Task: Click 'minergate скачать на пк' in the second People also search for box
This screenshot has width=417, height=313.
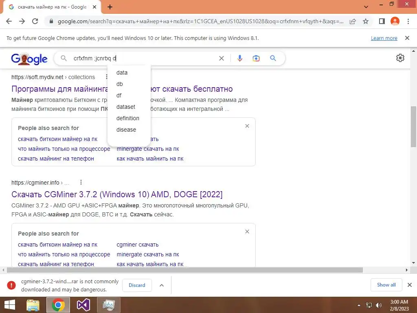Action: (x=147, y=254)
